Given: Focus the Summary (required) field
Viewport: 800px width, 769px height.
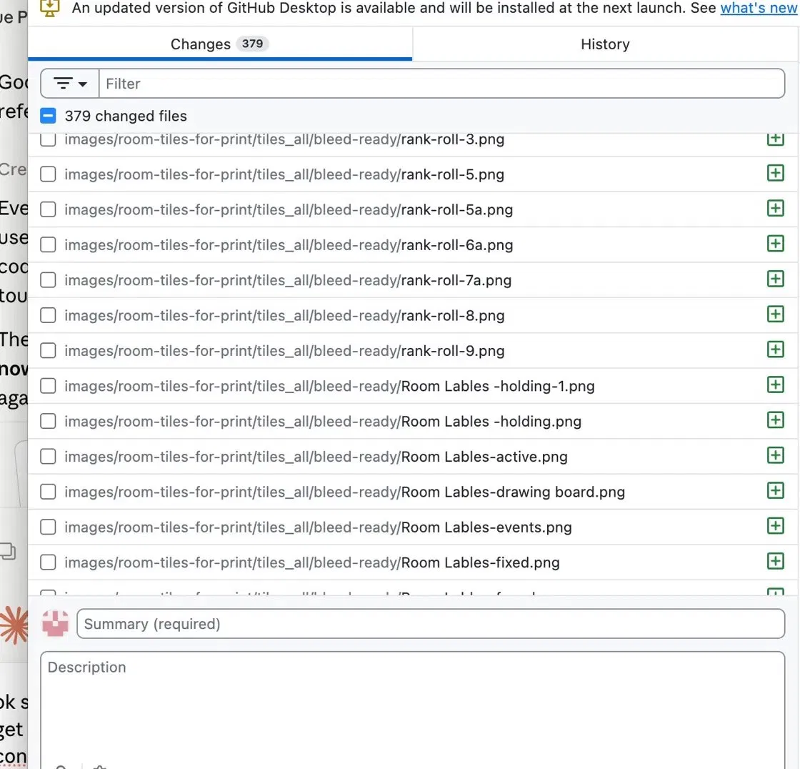Looking at the screenshot, I should tap(431, 623).
